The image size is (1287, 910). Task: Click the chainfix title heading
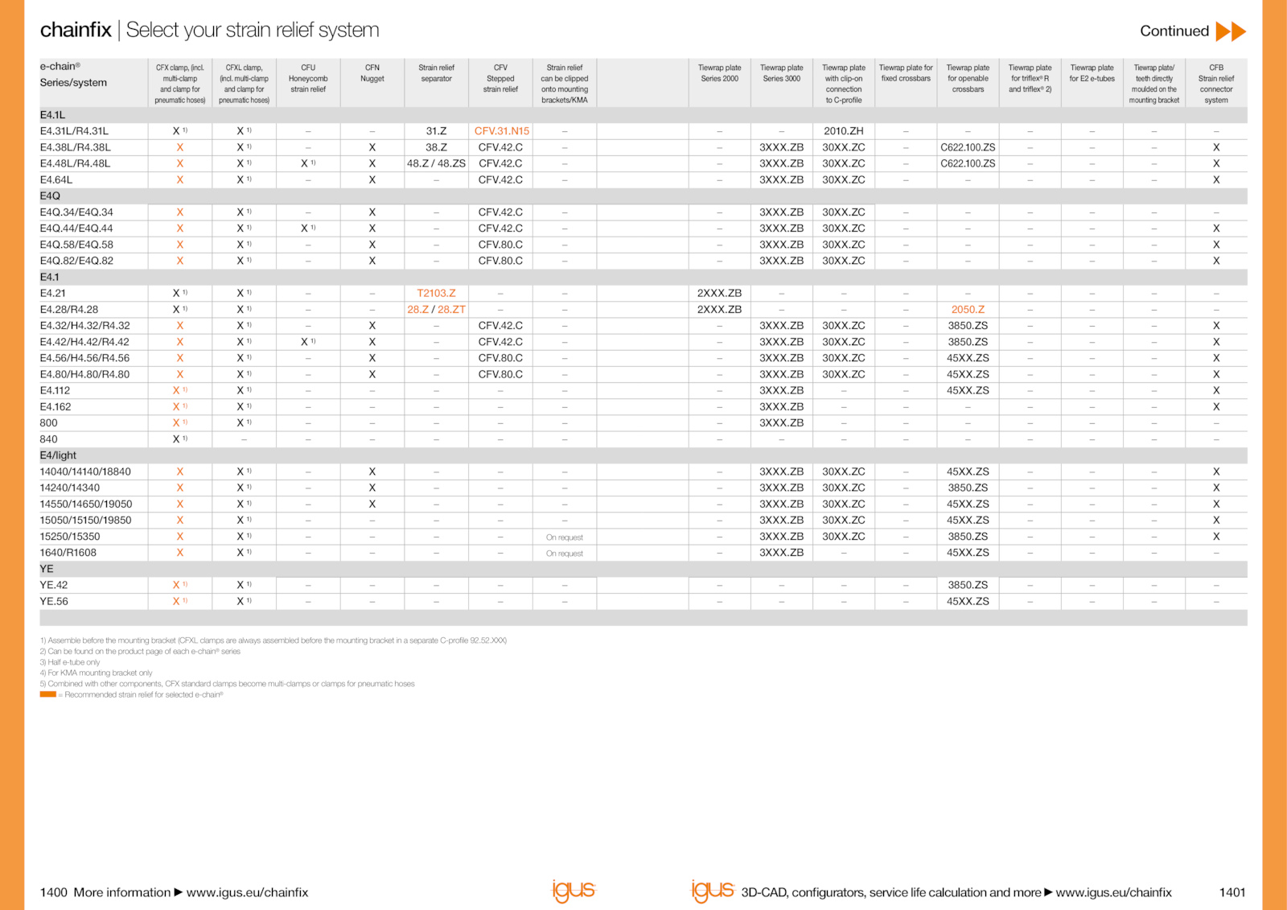point(76,30)
